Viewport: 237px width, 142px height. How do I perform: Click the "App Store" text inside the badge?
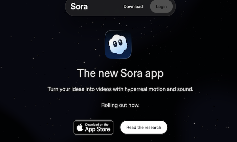(98, 129)
